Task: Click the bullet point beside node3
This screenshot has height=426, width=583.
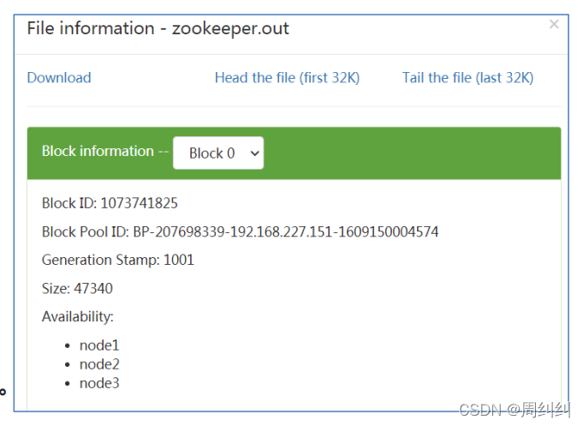Action: tap(68, 384)
